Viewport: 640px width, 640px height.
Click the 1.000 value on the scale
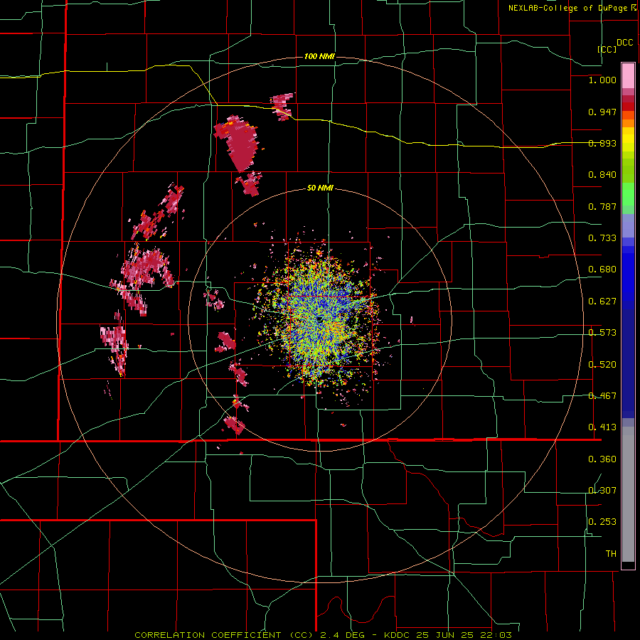602,80
